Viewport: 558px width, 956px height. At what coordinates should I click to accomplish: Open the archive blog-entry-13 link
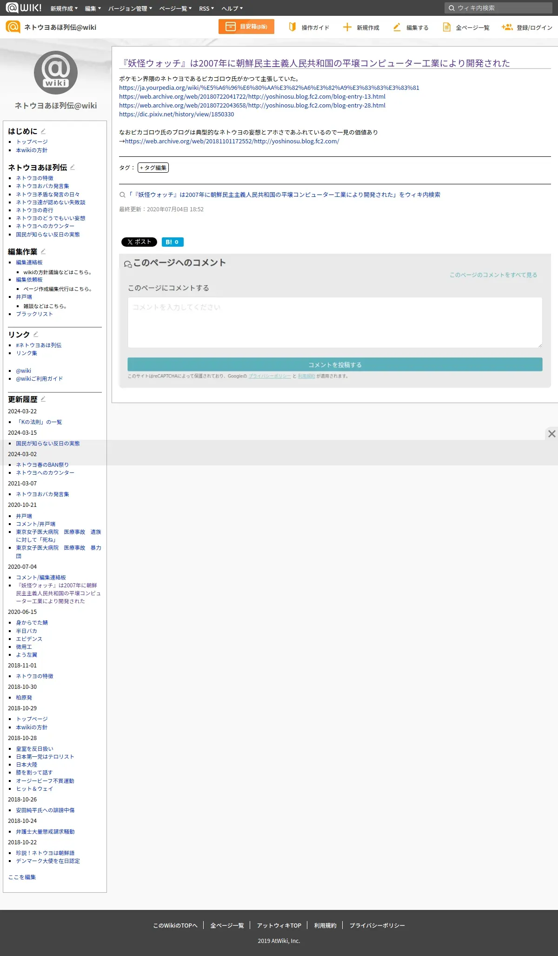point(252,96)
